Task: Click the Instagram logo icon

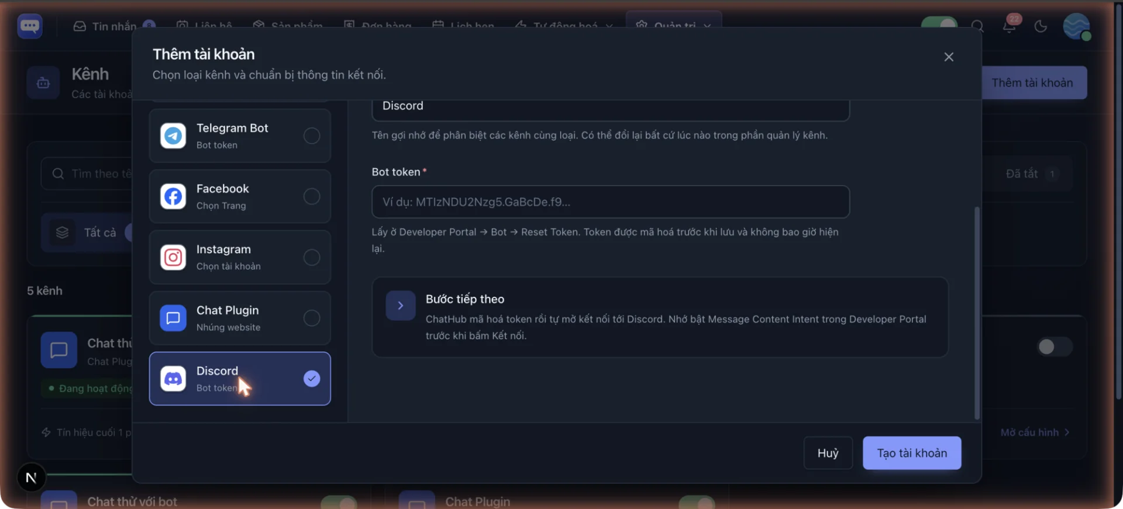Action: tap(173, 257)
